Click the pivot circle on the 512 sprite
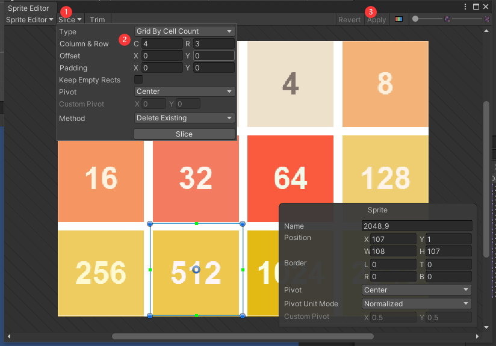496x346 pixels. [x=196, y=270]
